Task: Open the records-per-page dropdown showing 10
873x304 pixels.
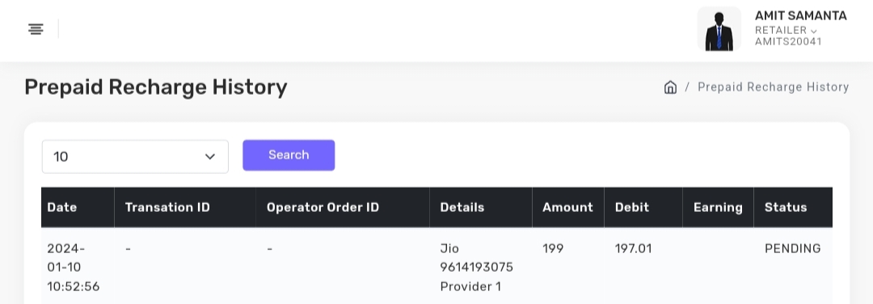Action: (135, 157)
